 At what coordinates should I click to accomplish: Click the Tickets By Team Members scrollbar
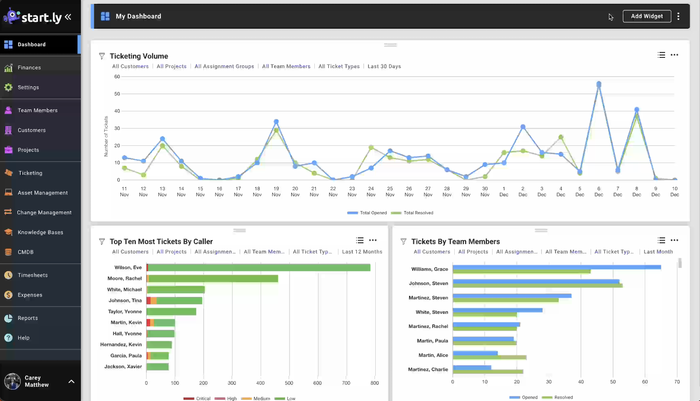(x=680, y=263)
